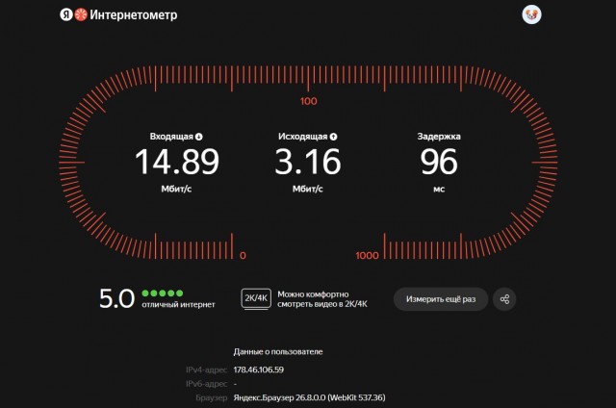Click the share icon button
This screenshot has width=616, height=408.
pyautogui.click(x=504, y=299)
